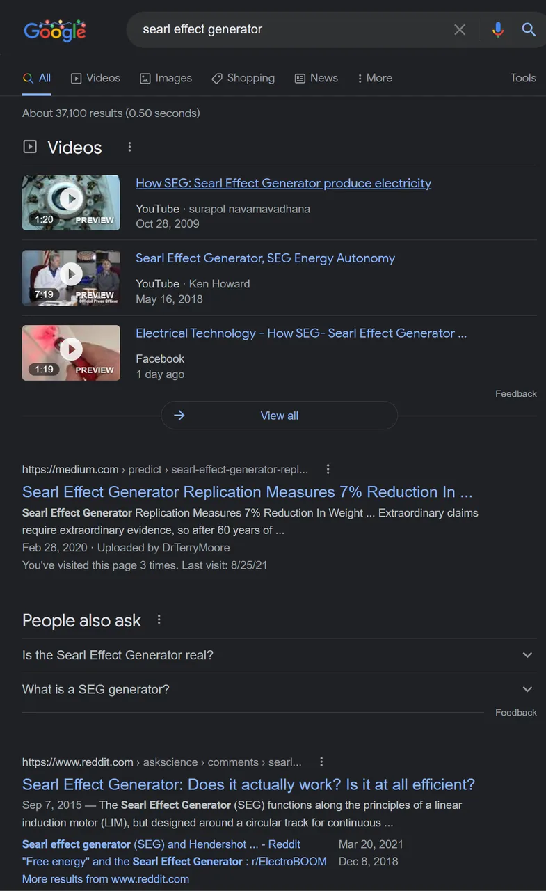Open options beside People also ask
Image resolution: width=546 pixels, height=891 pixels.
[x=159, y=620]
